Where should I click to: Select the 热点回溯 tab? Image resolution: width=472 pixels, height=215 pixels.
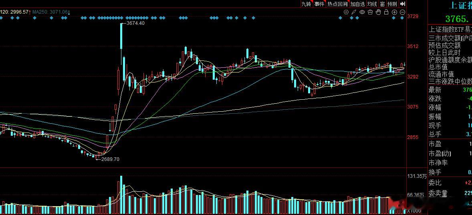pos(337,4)
